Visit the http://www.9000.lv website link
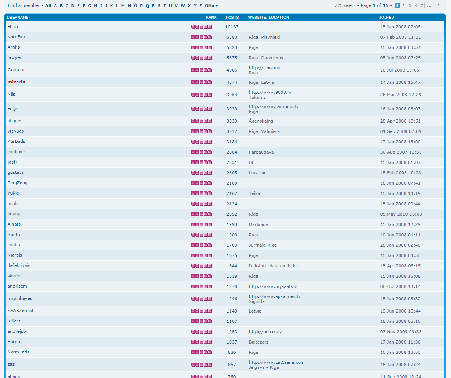The image size is (451, 378). coord(270,92)
